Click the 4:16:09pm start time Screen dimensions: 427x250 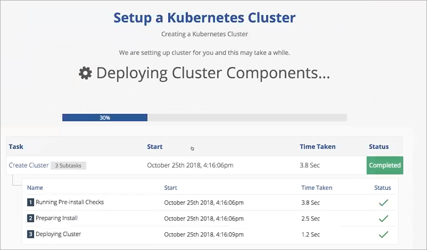[204, 234]
